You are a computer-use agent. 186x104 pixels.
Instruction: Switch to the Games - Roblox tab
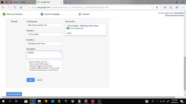22,2
